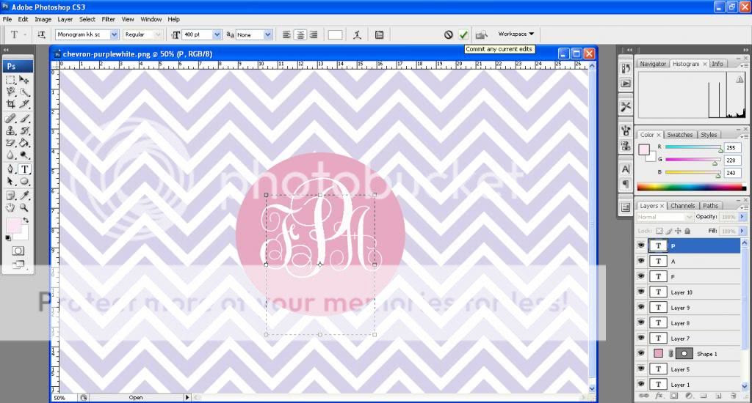
Task: Open the layer blend mode dropdown Normal
Action: [665, 217]
